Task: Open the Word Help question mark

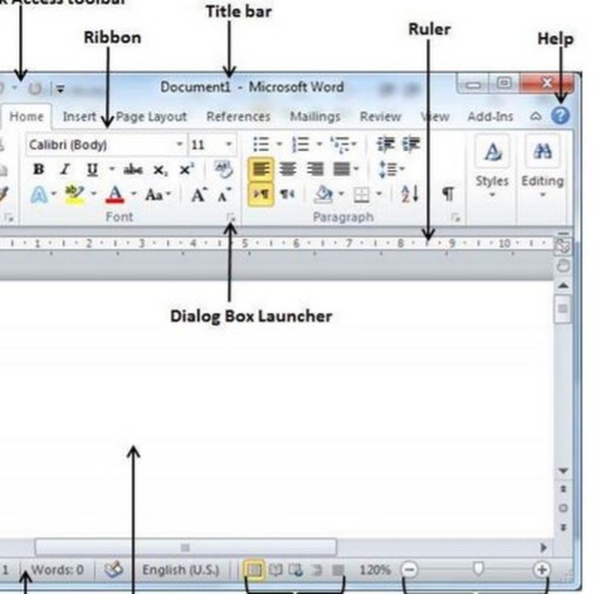Action: pyautogui.click(x=560, y=115)
